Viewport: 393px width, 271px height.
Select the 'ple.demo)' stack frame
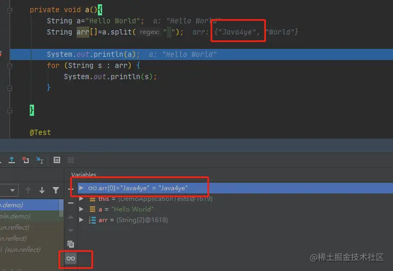[29, 216]
